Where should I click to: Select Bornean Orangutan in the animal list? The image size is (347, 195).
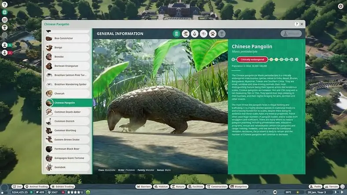pyautogui.click(x=67, y=66)
